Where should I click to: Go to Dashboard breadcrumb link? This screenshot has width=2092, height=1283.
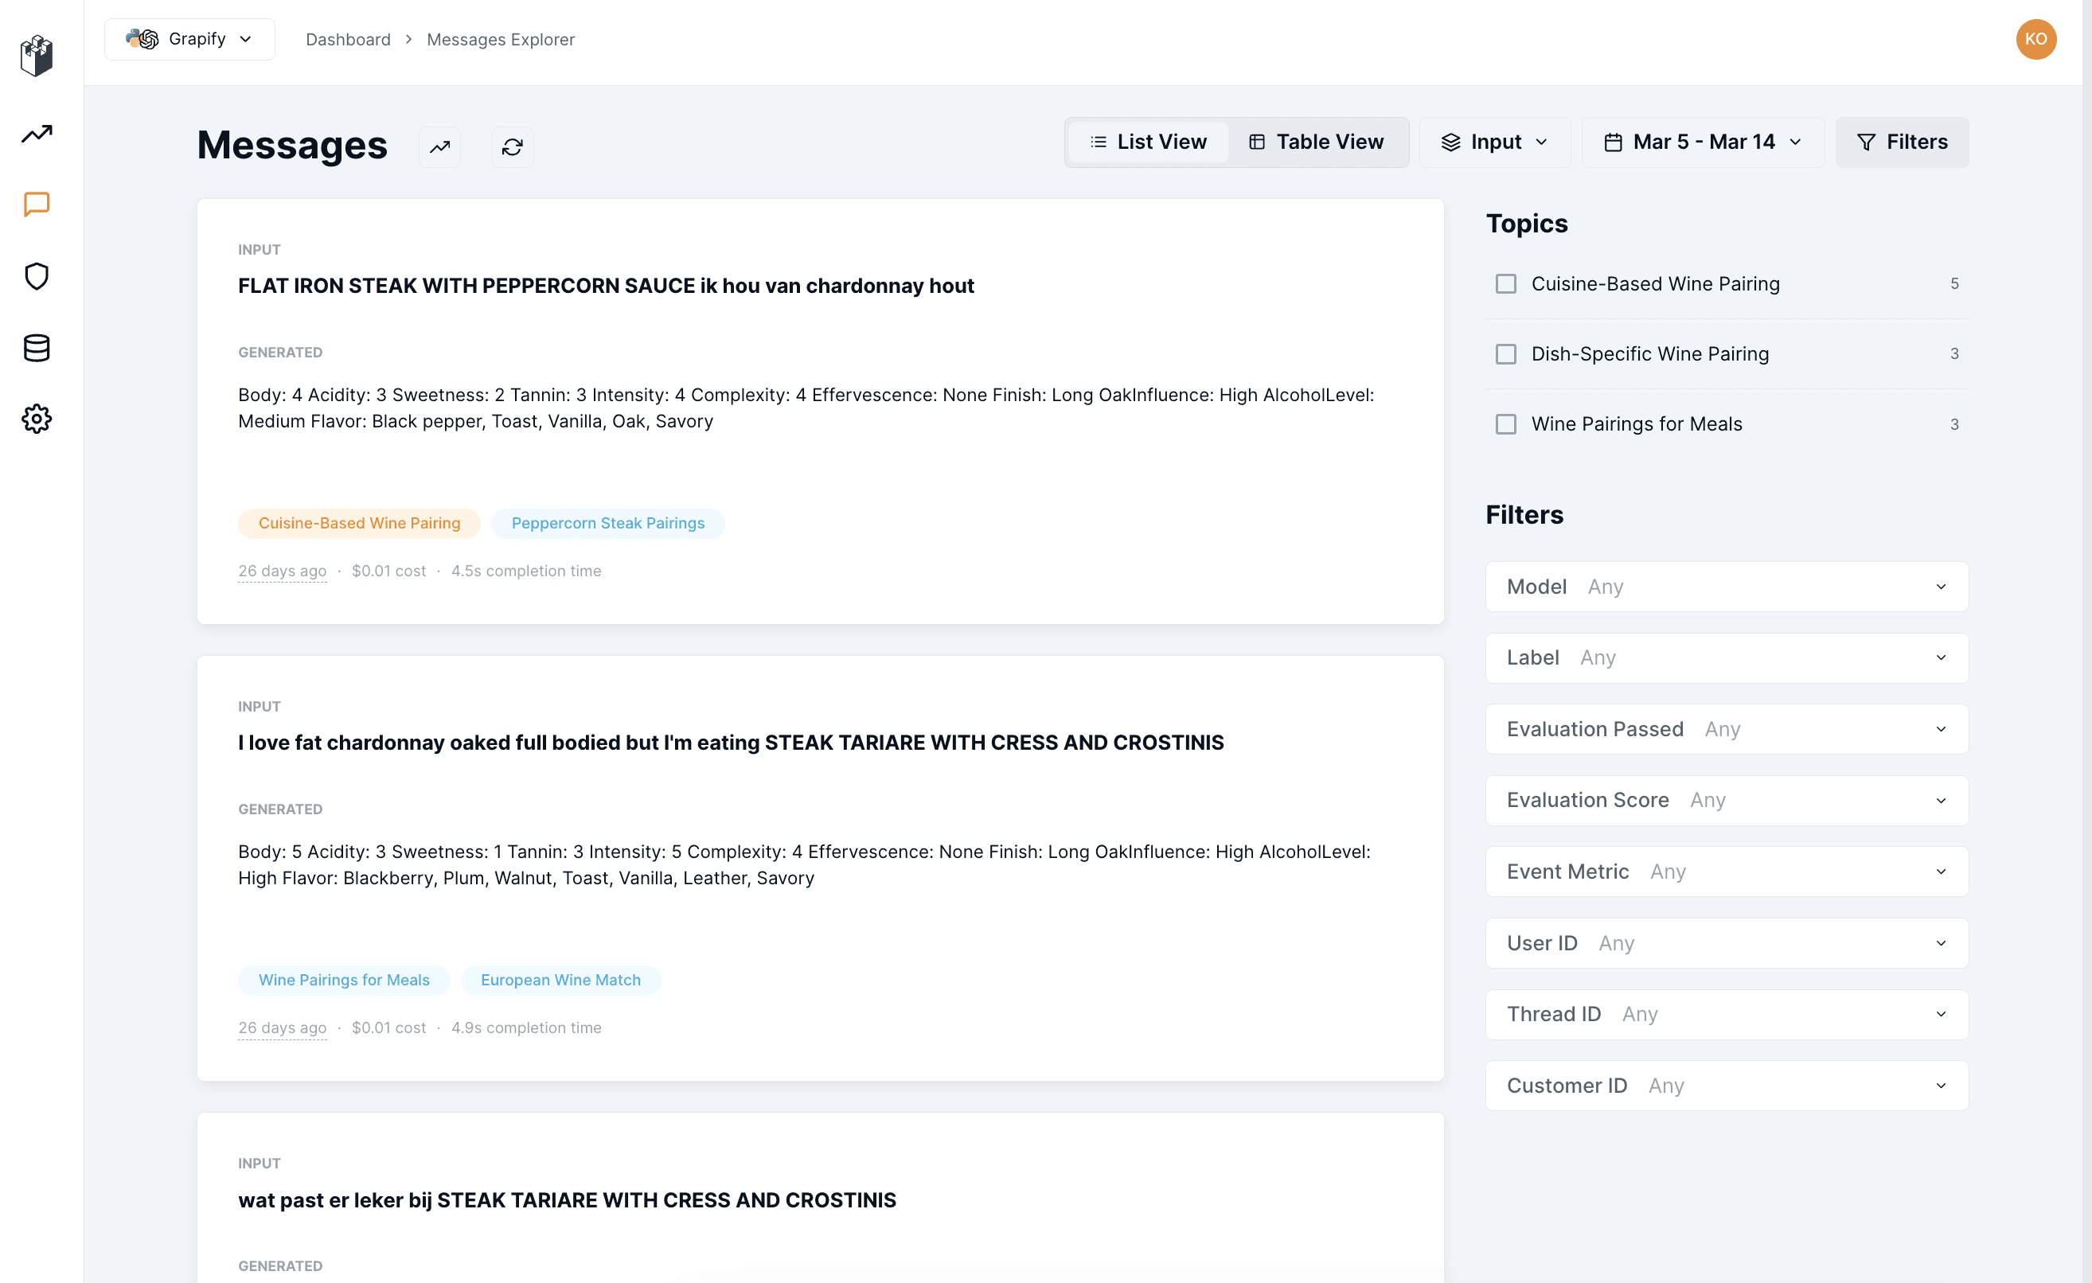[x=348, y=39]
